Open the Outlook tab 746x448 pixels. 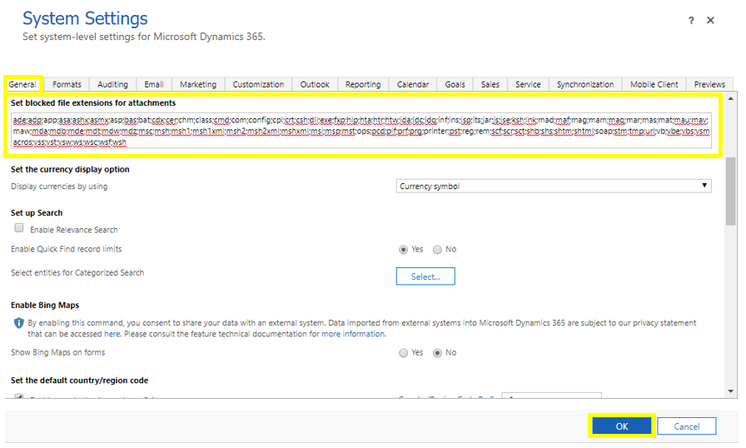315,84
